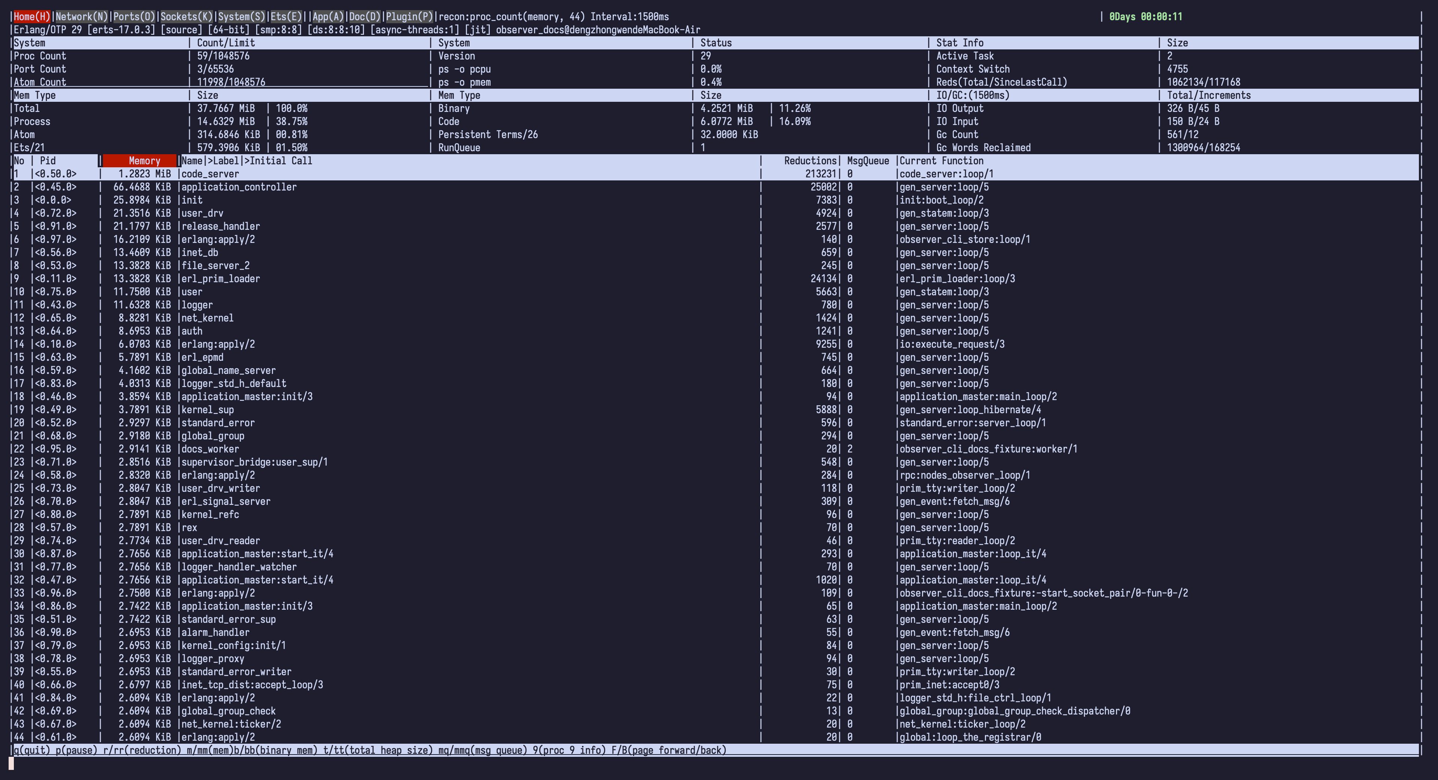1438x780 pixels.
Task: Select the release_handler process name
Action: coord(221,226)
